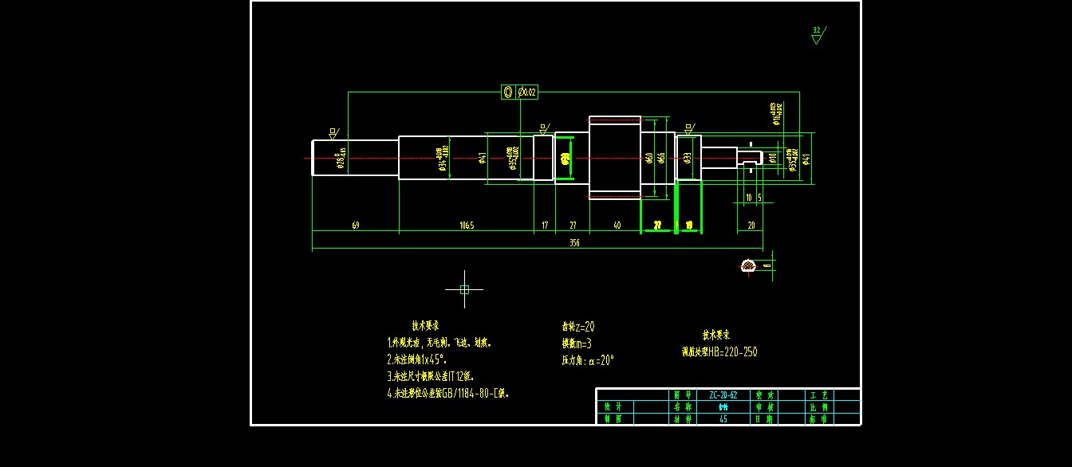Select the 69 length dimension
This screenshot has height=467, width=1072.
(355, 226)
